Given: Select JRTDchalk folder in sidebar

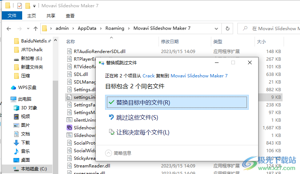Looking at the screenshot, I should coord(32,50).
